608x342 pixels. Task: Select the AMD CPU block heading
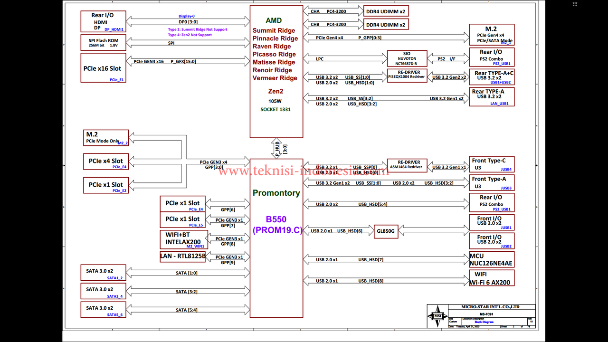pos(274,20)
